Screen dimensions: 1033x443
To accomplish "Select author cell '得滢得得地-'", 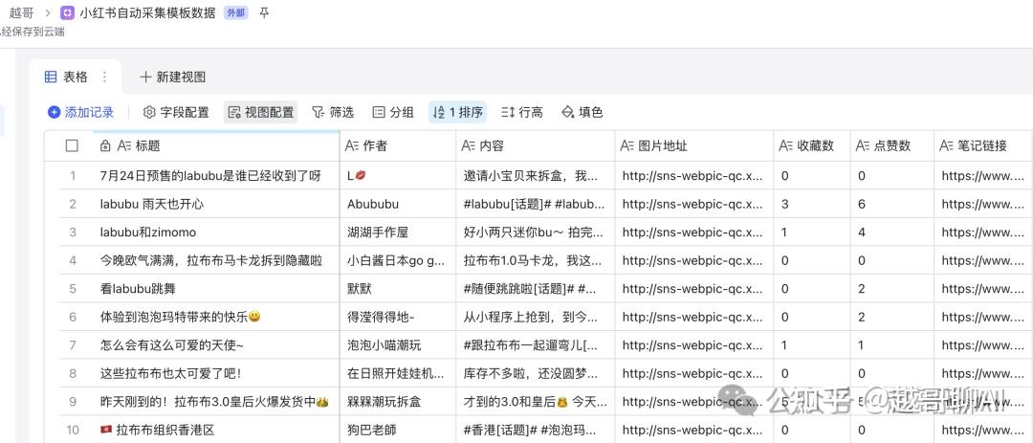I will click(x=398, y=317).
